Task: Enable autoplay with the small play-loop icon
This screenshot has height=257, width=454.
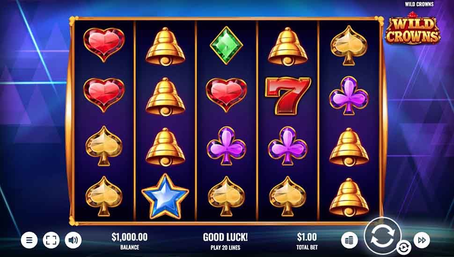Action: [x=404, y=248]
